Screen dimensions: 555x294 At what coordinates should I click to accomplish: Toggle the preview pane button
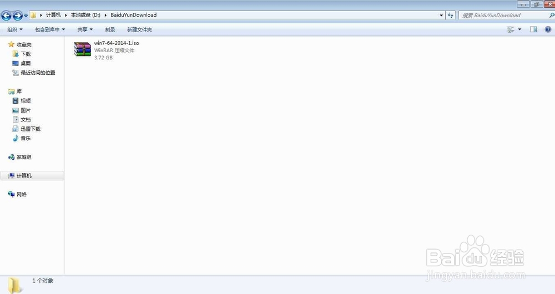tap(533, 29)
